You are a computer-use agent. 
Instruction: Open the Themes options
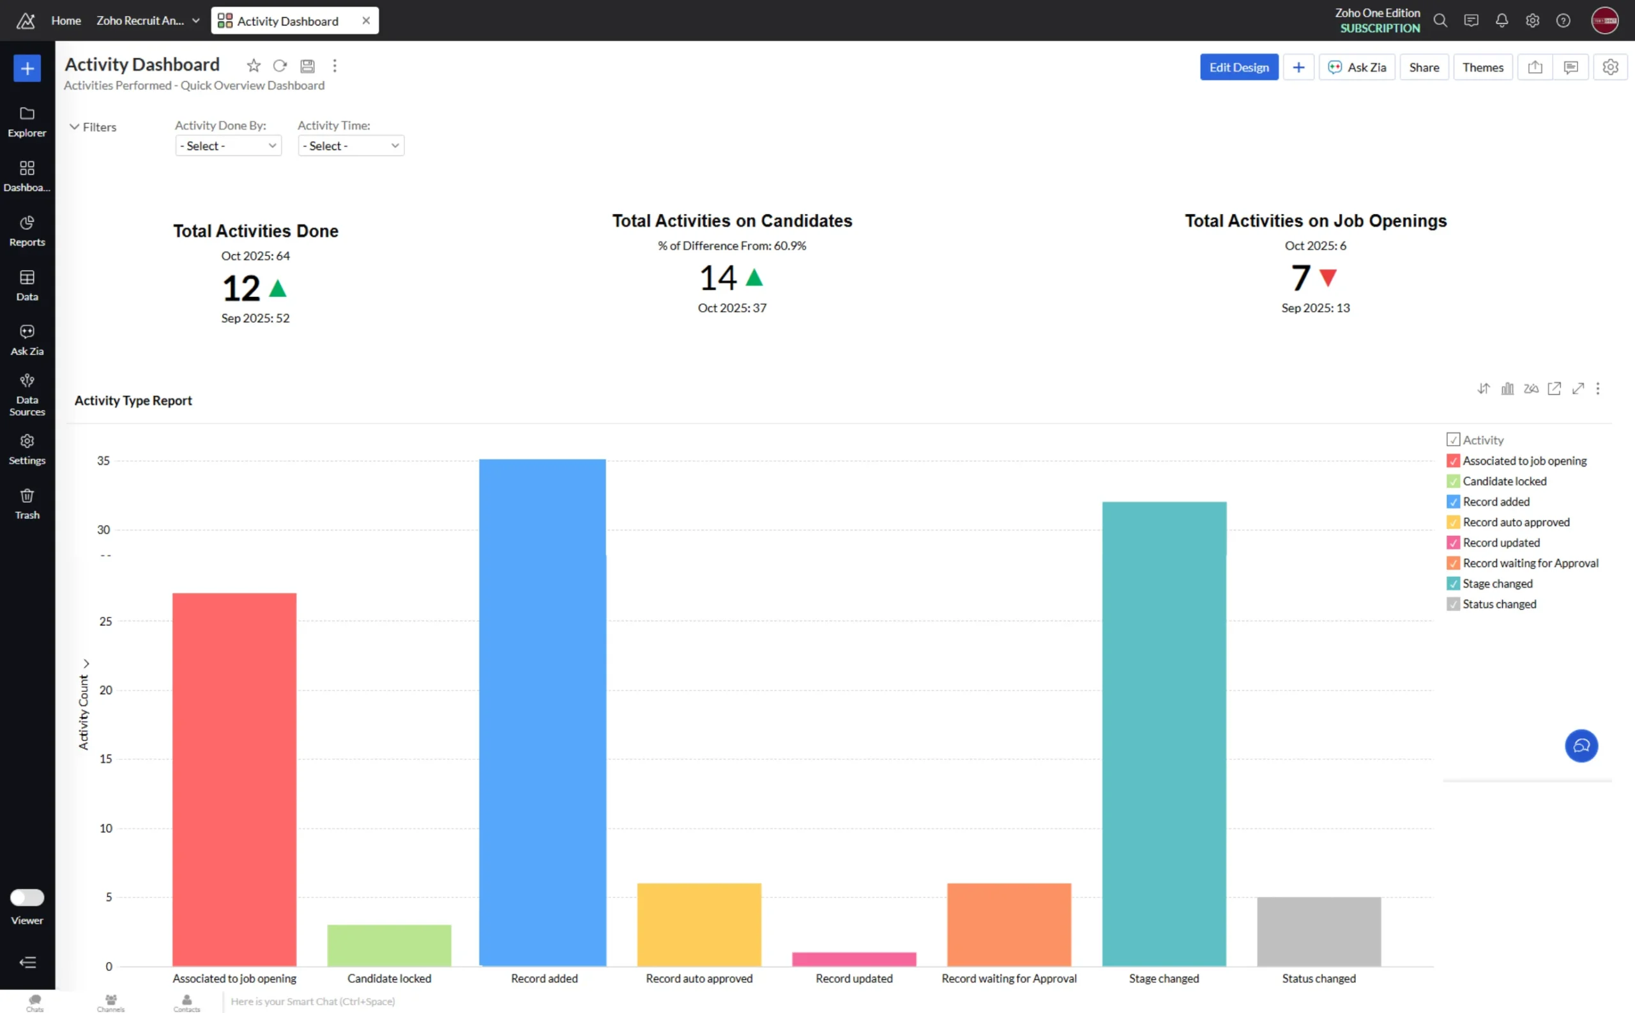pos(1482,66)
